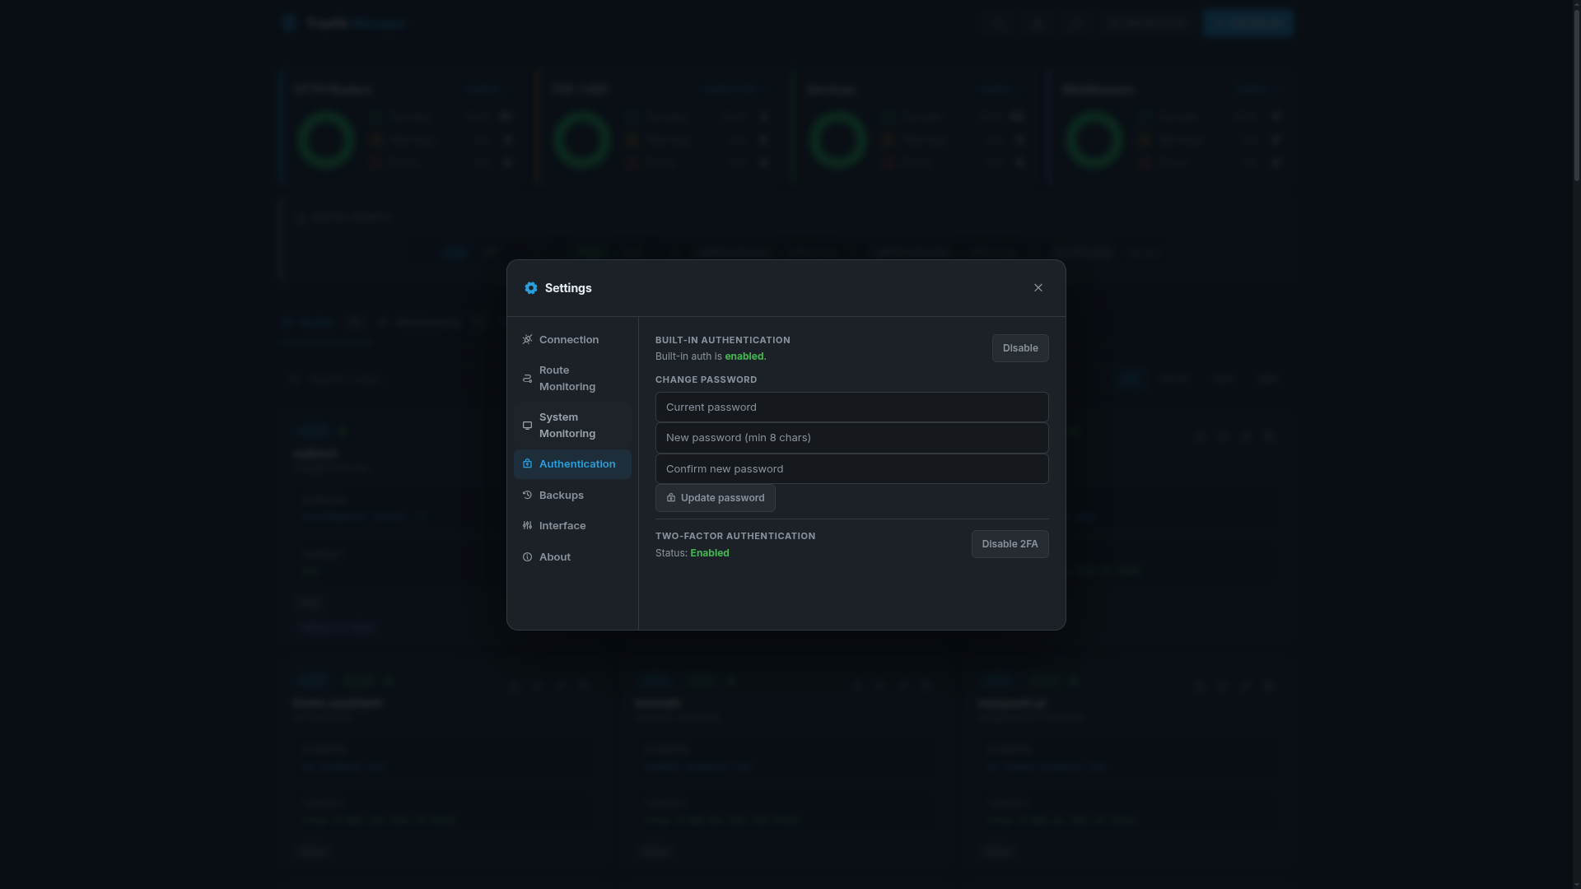This screenshot has height=889, width=1581.
Task: Click the Confirm new password field
Action: [x=851, y=468]
